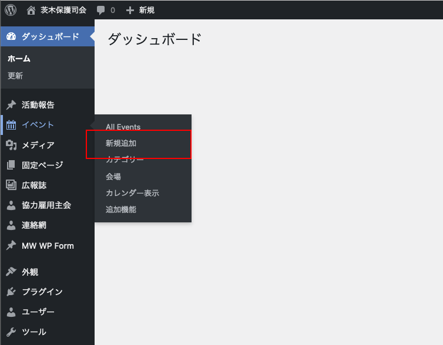443x345 pixels.
Task: Choose All Events in the flyout
Action: (x=123, y=127)
